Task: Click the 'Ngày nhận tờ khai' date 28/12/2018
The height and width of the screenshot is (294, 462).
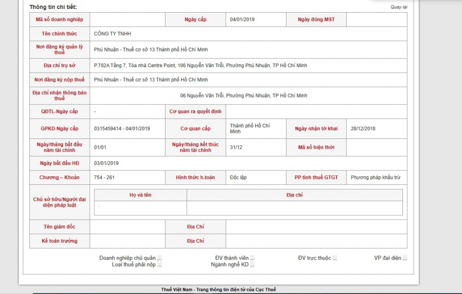Action: (363, 129)
